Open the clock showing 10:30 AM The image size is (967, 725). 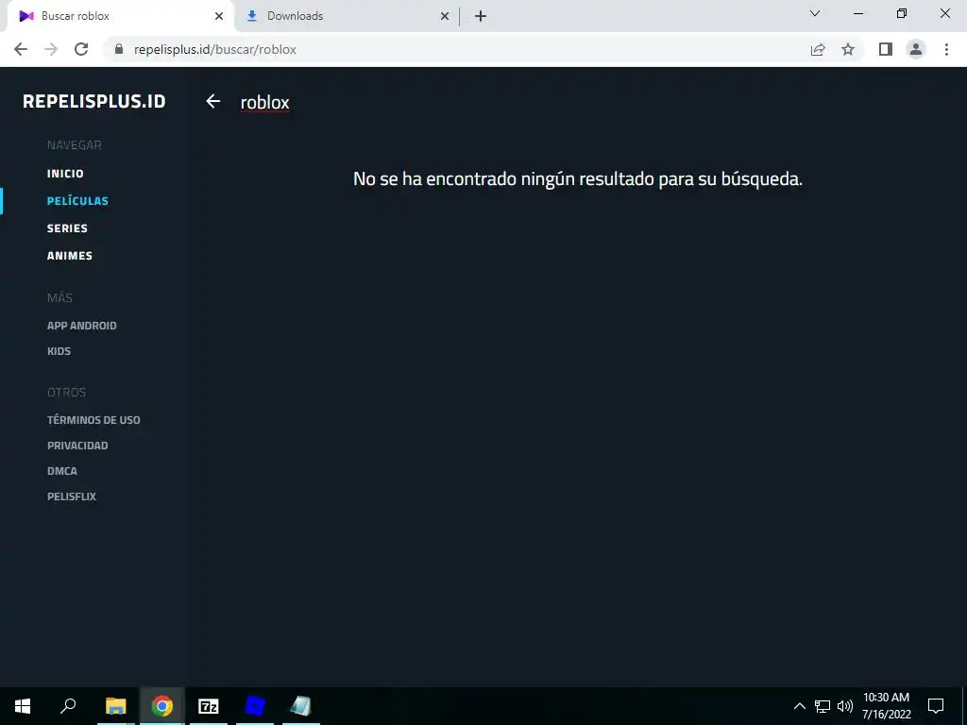pyautogui.click(x=886, y=706)
